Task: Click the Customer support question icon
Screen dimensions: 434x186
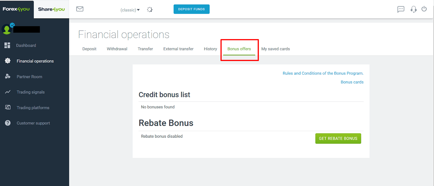Action: [x=8, y=123]
